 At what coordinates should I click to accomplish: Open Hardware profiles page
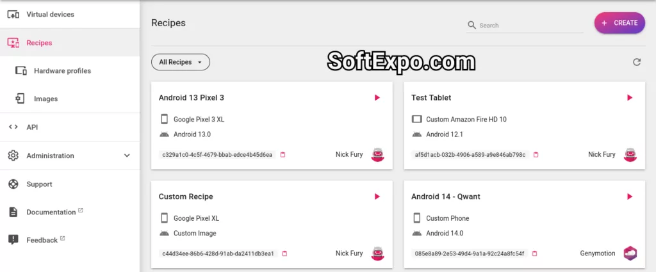(62, 71)
